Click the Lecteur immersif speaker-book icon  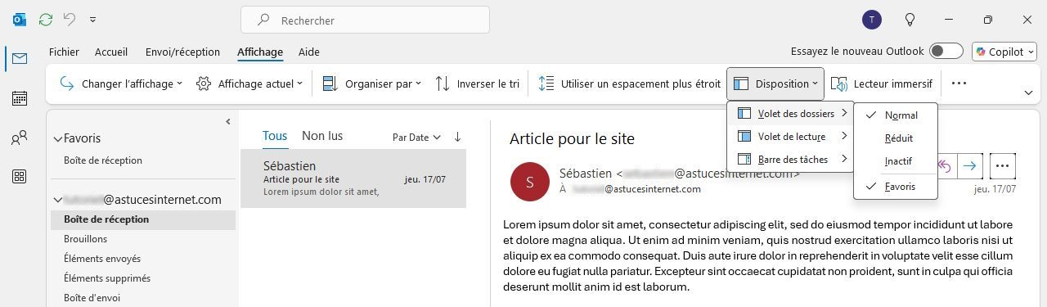coord(838,84)
